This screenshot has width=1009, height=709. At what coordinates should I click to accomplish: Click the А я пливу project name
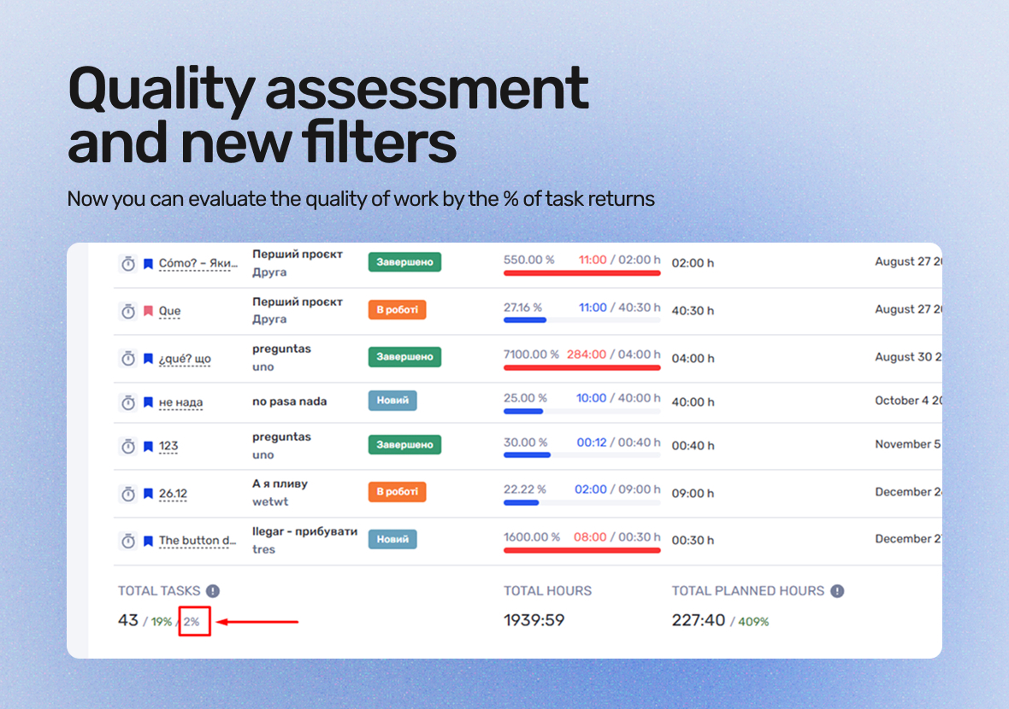(x=280, y=484)
